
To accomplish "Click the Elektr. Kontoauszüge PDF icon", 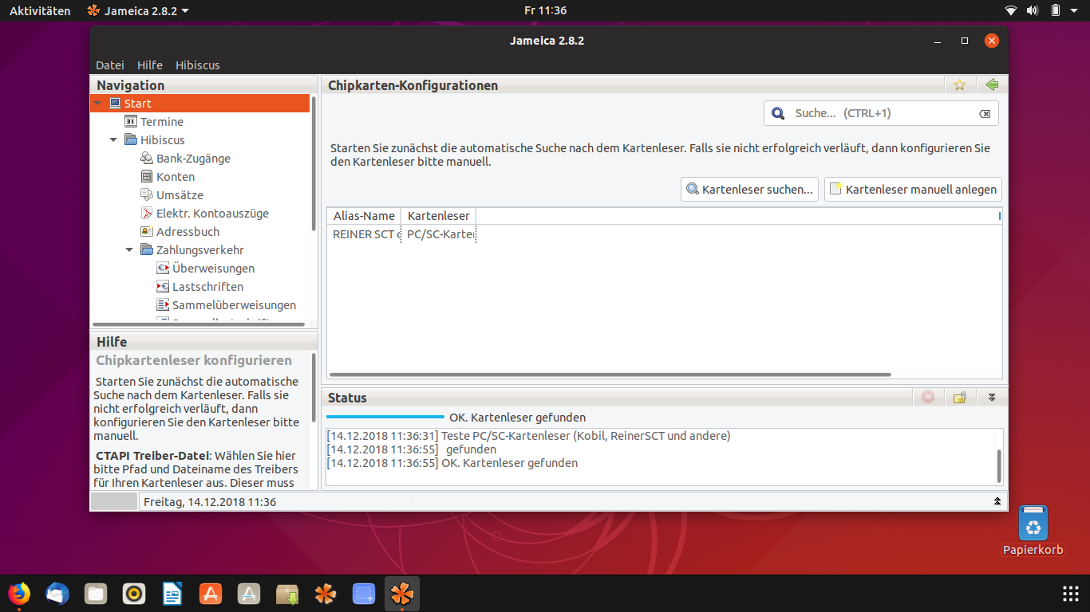I will (147, 214).
